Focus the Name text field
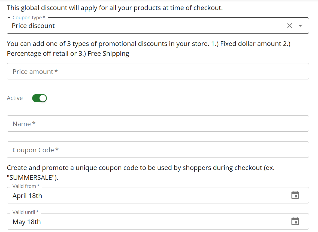Image resolution: width=318 pixels, height=232 pixels. coord(158,124)
